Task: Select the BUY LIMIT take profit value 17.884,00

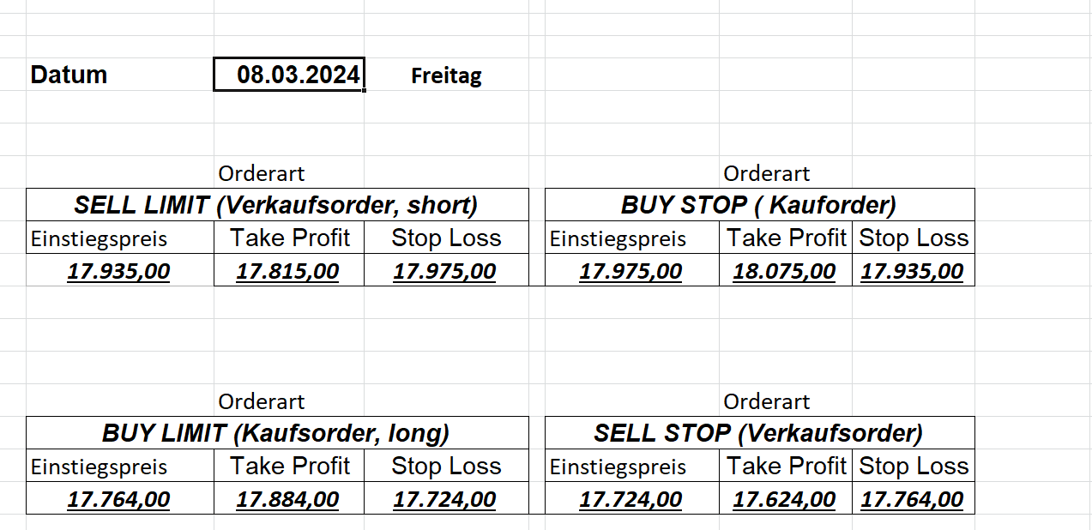Action: [x=288, y=499]
